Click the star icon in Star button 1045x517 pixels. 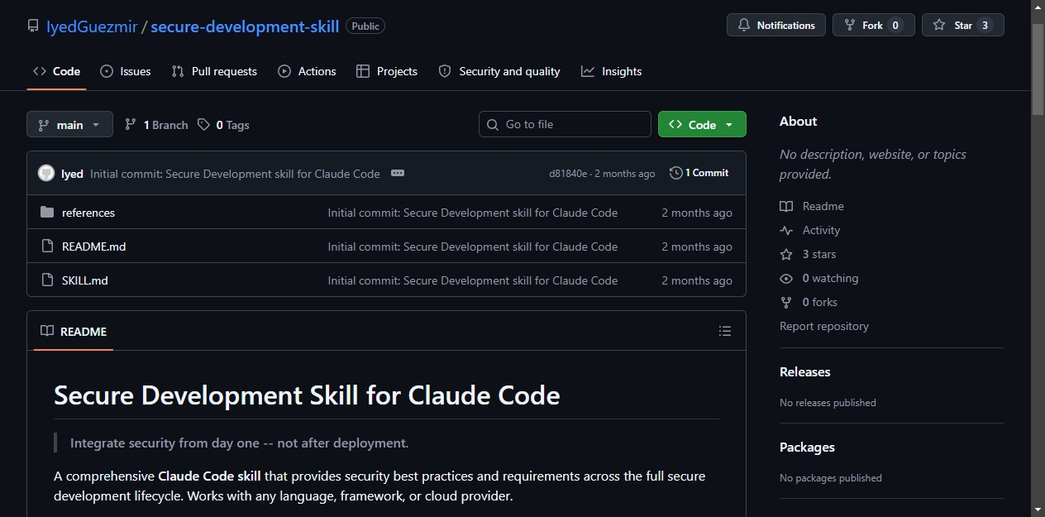point(939,26)
